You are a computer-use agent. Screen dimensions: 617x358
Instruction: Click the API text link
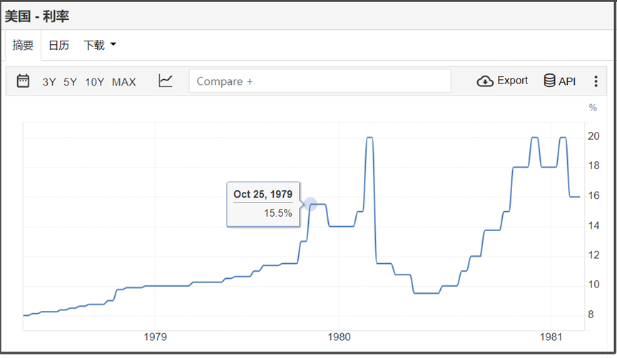(567, 81)
